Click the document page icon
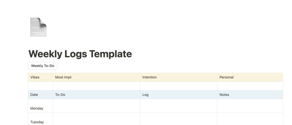 (x=38, y=27)
